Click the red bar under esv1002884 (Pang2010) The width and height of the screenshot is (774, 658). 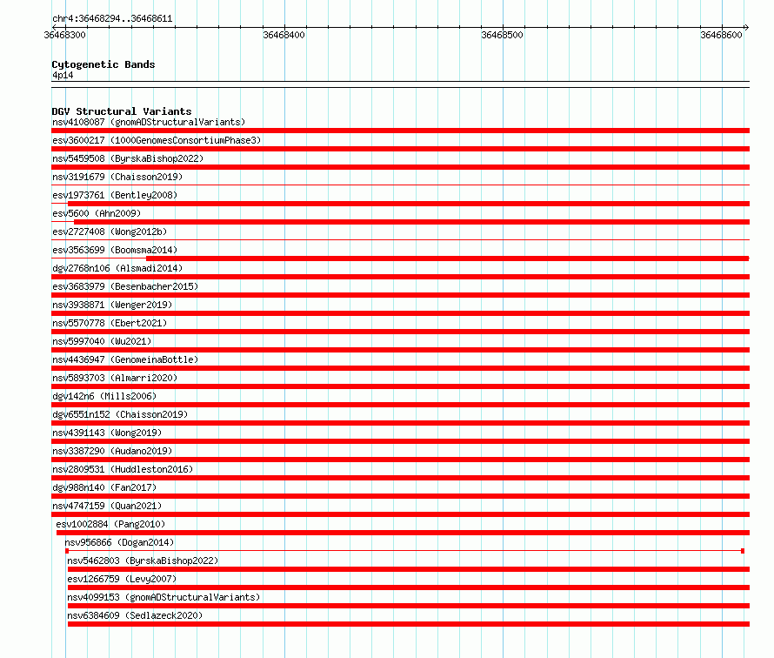coord(403,533)
